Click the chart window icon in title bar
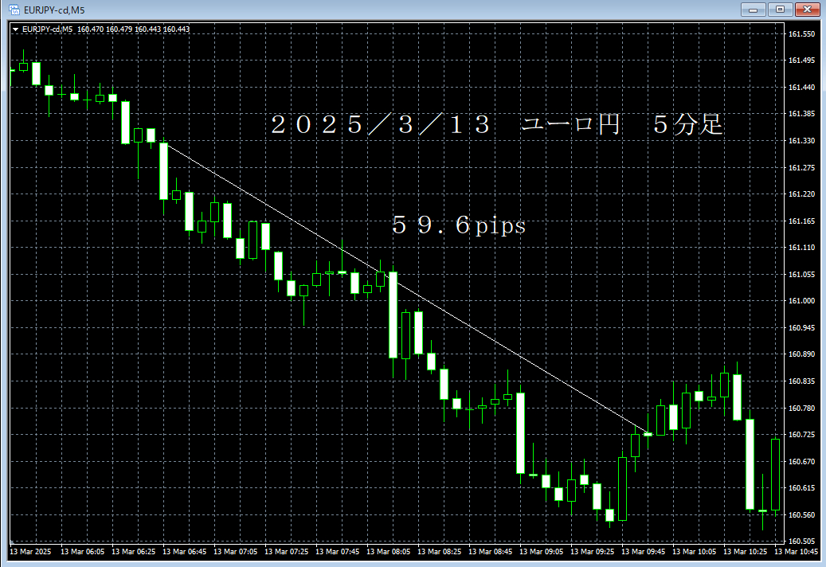Screen dimensions: 826x567 14,10
